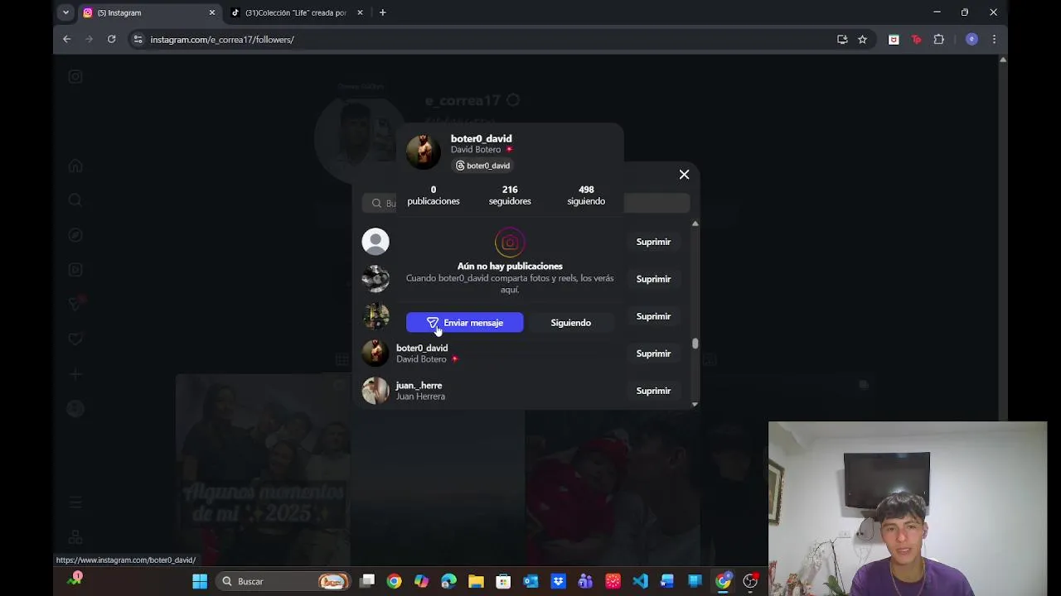The image size is (1061, 596).
Task: Open Instagram Reels in the sidebar
Action: tap(75, 270)
